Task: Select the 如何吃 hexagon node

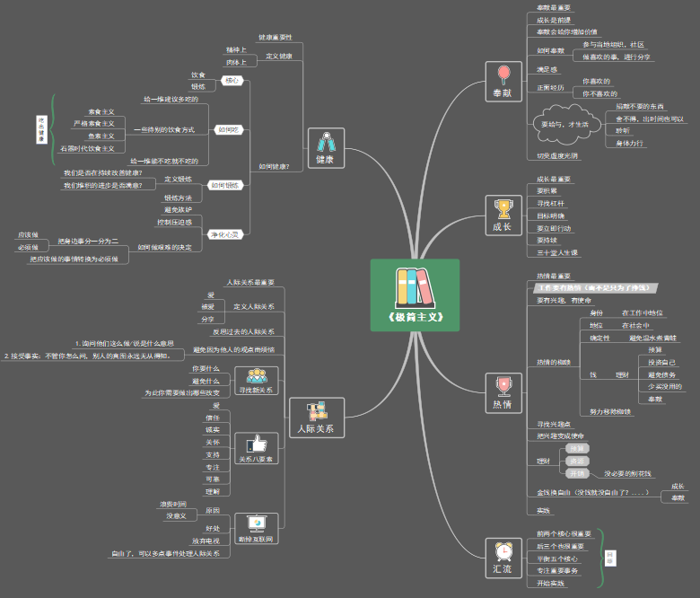Action: (228, 129)
